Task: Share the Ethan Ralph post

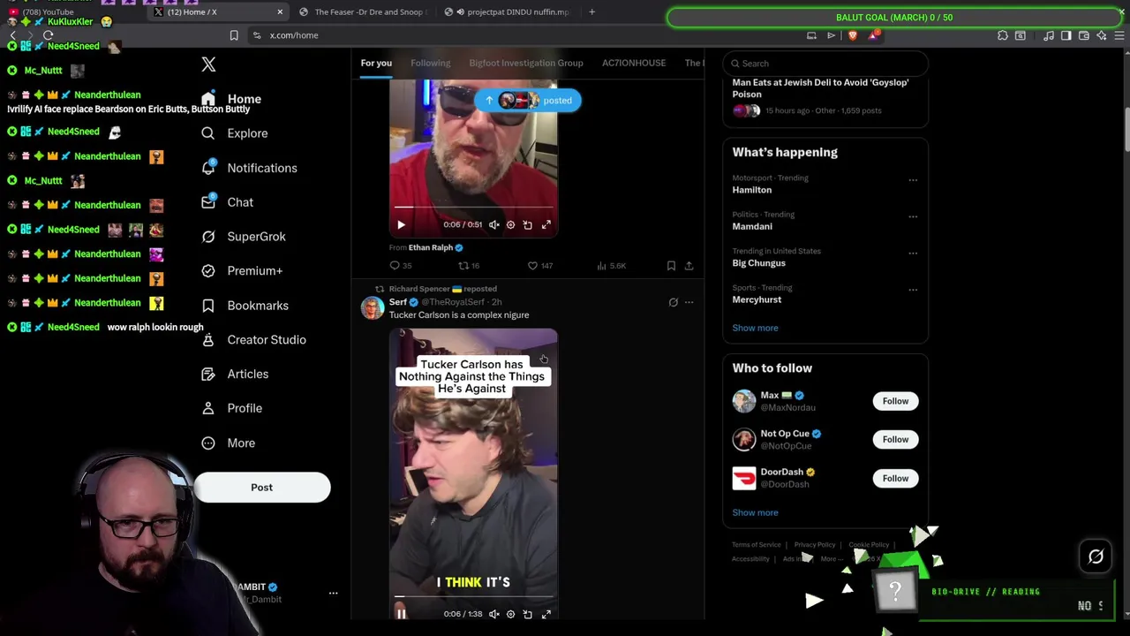Action: point(689,266)
